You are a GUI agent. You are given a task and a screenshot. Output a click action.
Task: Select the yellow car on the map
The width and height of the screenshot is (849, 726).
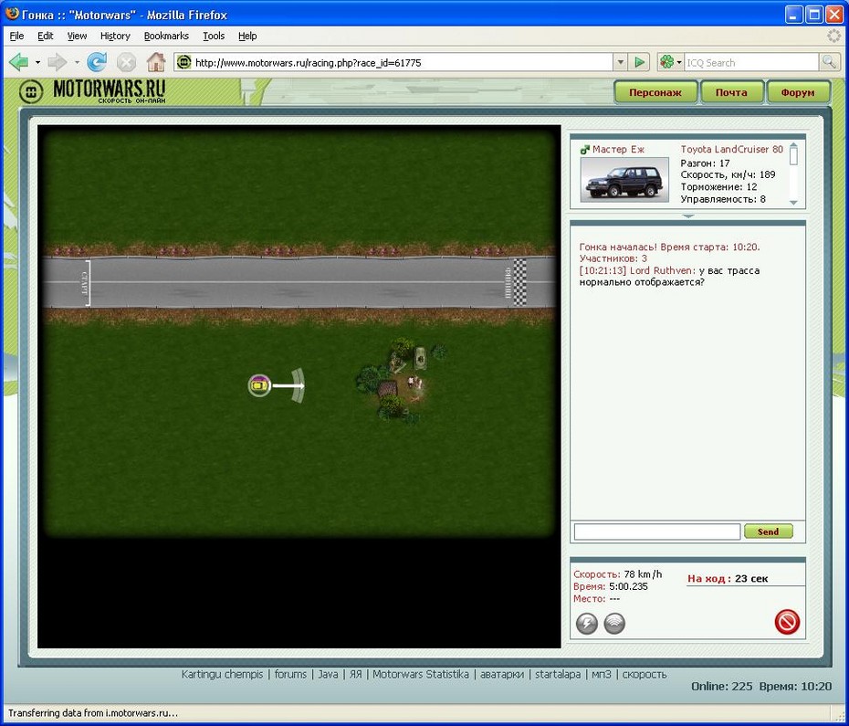(x=259, y=385)
